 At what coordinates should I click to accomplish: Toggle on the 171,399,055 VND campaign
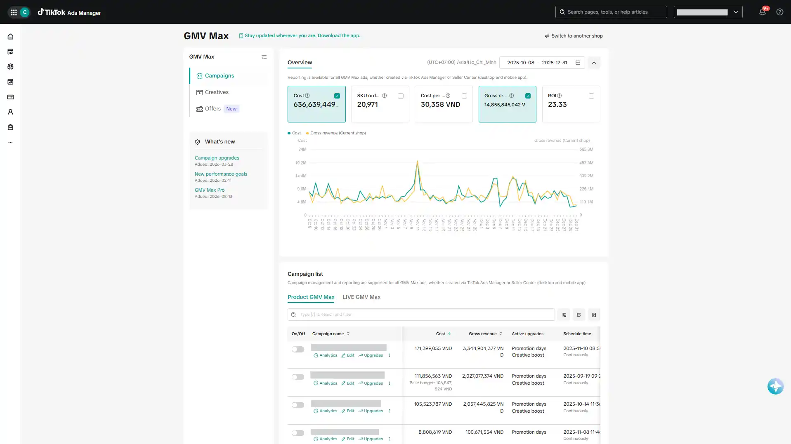coord(298,349)
